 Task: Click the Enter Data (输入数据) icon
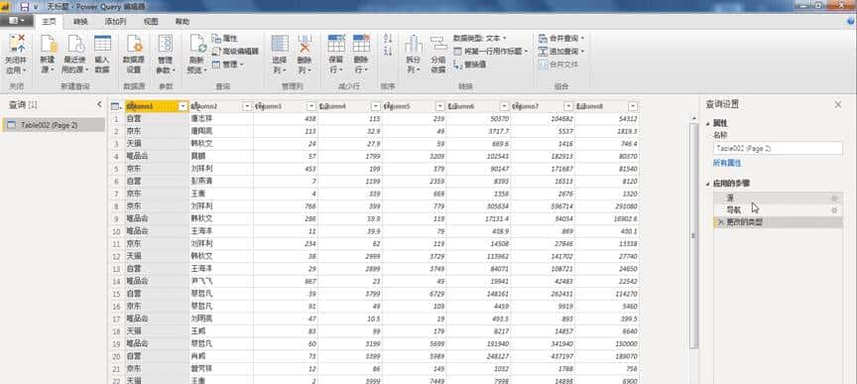tap(102, 45)
